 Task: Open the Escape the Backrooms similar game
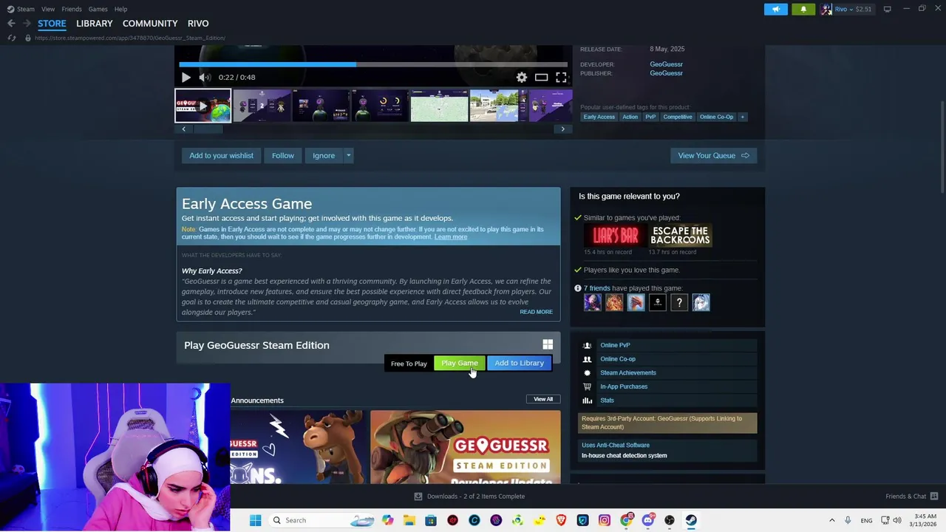click(680, 236)
